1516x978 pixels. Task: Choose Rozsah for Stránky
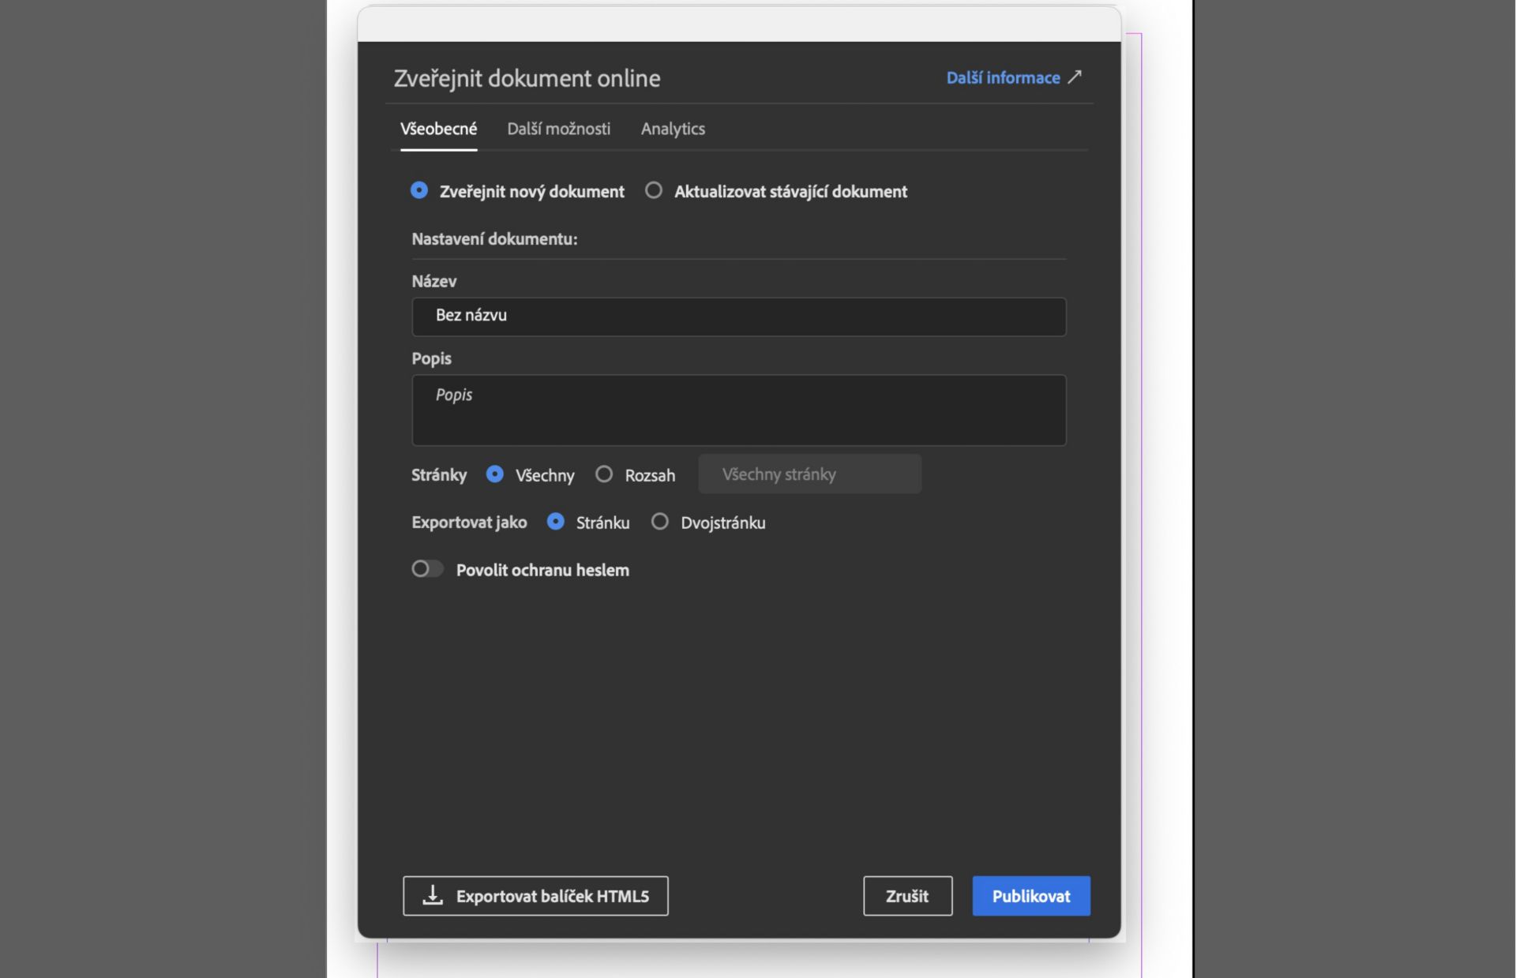(605, 474)
